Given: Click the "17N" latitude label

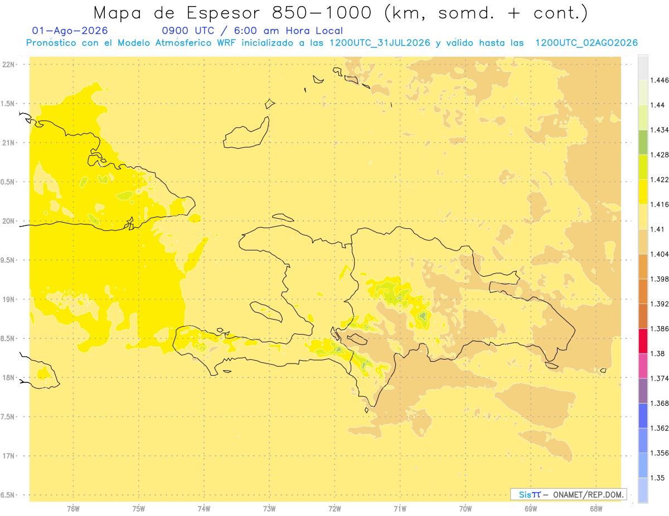Looking at the screenshot, I should [x=8, y=456].
